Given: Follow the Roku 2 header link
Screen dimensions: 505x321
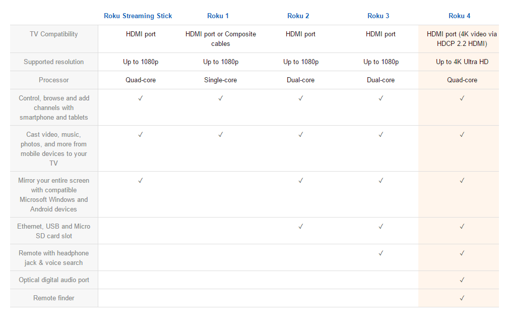Looking at the screenshot, I should pos(298,16).
